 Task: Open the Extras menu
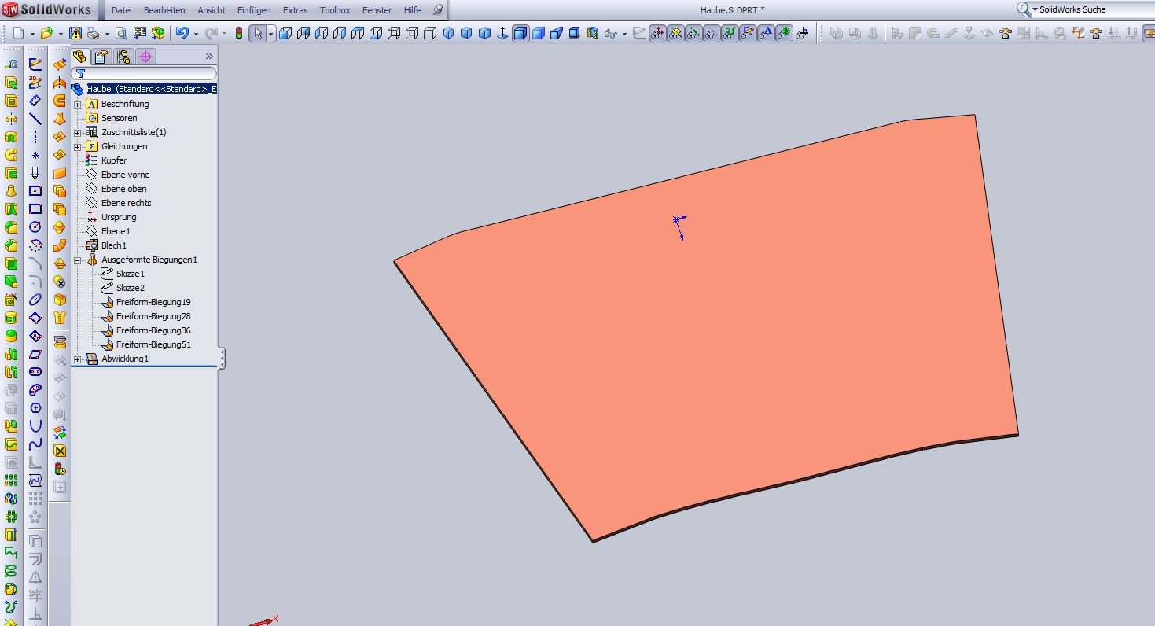[x=296, y=10]
